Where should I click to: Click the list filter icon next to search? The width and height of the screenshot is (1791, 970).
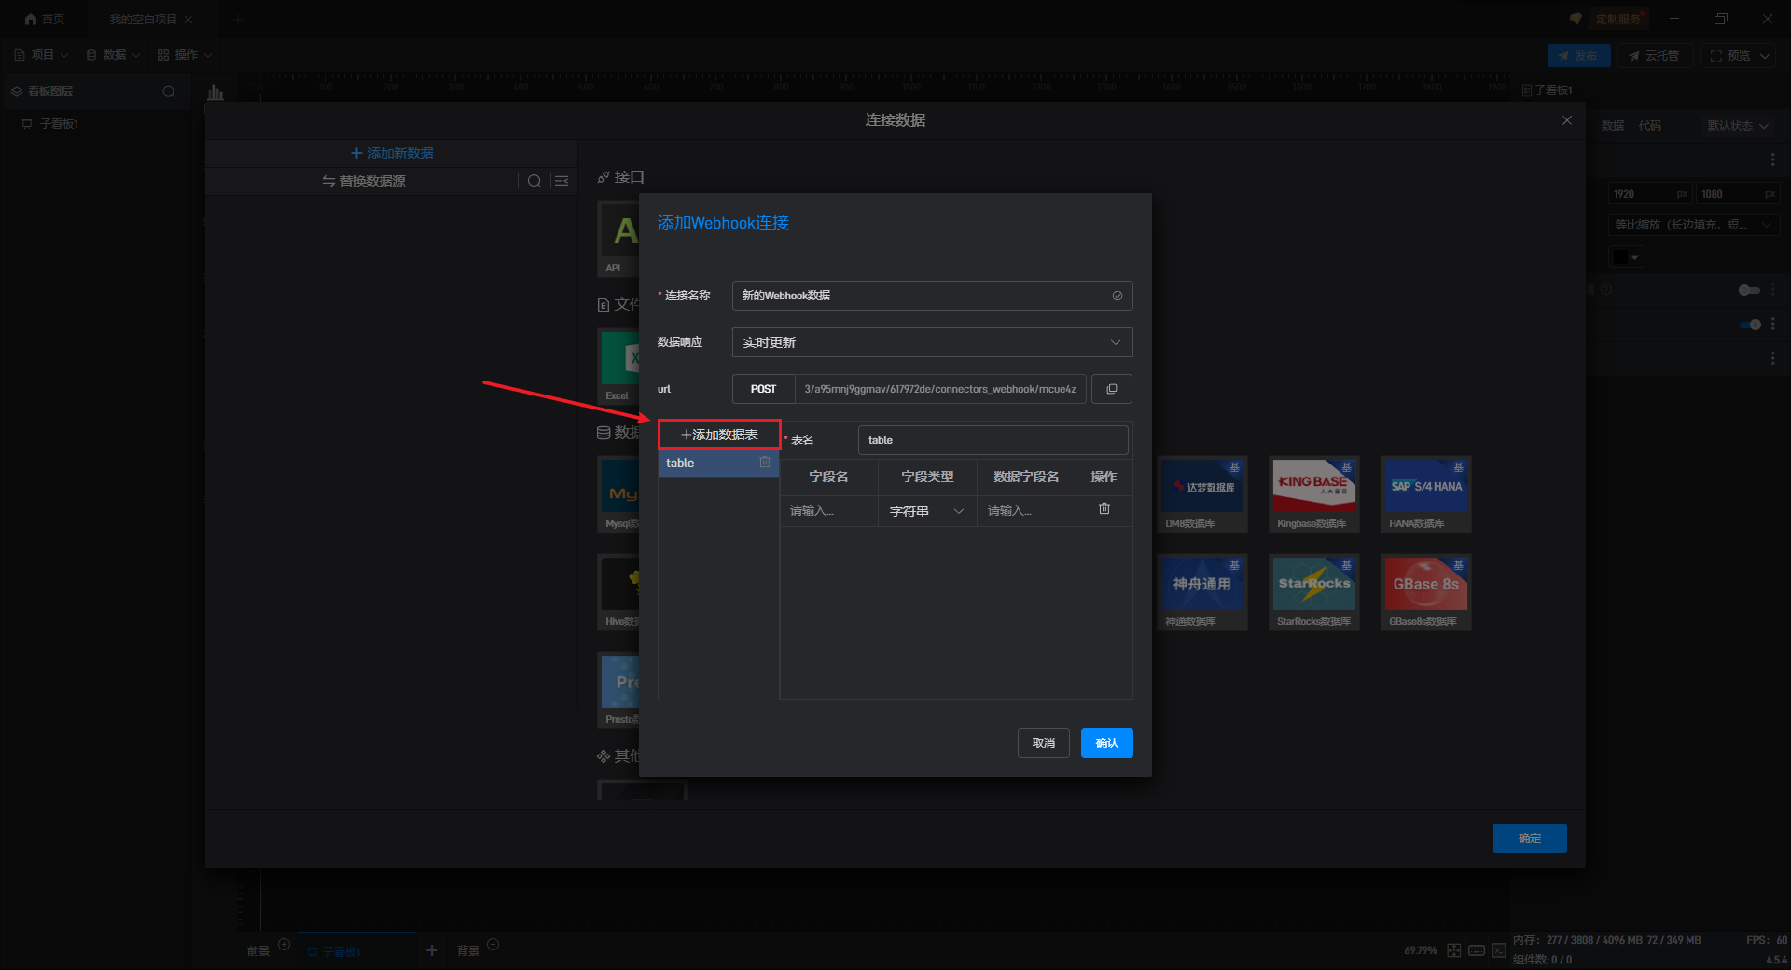[x=562, y=181]
